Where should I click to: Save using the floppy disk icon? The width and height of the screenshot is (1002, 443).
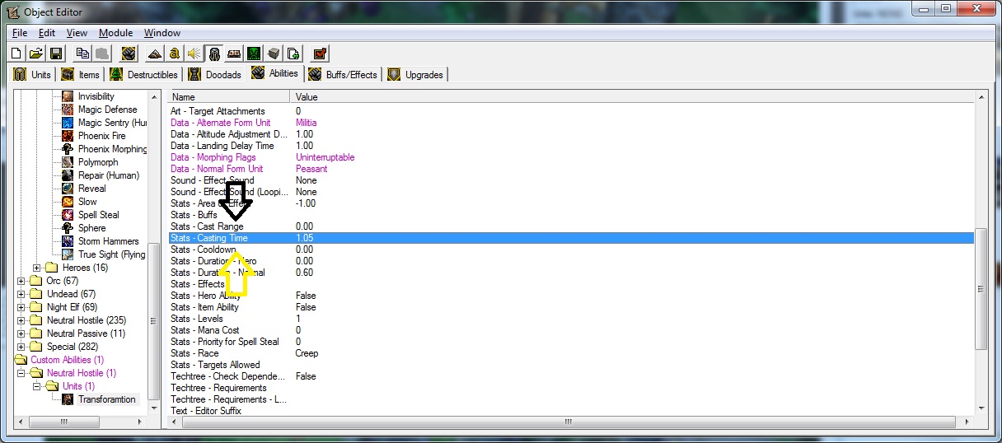55,53
